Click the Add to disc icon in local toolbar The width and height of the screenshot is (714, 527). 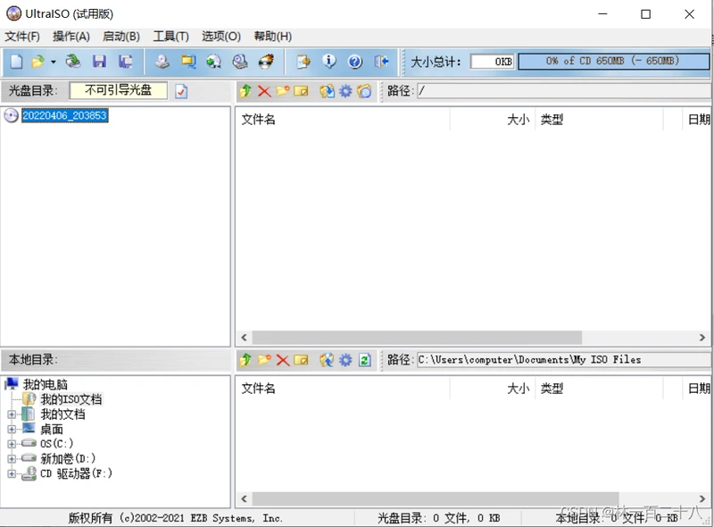click(x=327, y=360)
